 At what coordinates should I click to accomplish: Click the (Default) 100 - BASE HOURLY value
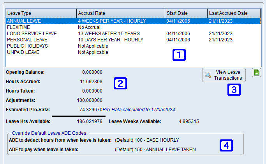pyautogui.click(x=147, y=140)
